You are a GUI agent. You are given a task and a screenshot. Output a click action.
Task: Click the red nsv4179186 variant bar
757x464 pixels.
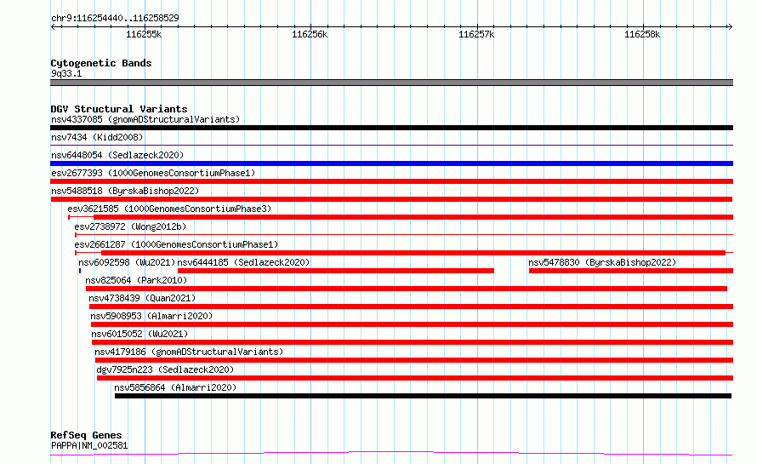[414, 360]
